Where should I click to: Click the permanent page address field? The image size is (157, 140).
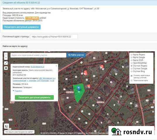(x=54, y=37)
